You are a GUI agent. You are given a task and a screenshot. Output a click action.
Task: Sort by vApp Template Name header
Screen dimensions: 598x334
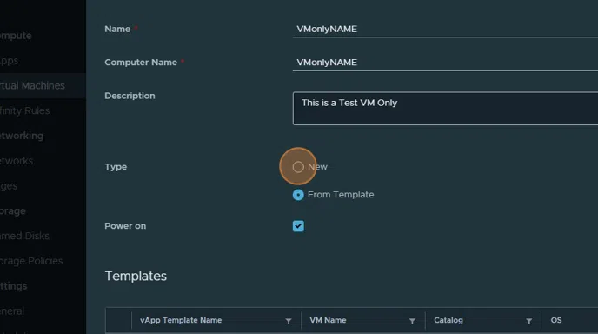click(x=181, y=320)
